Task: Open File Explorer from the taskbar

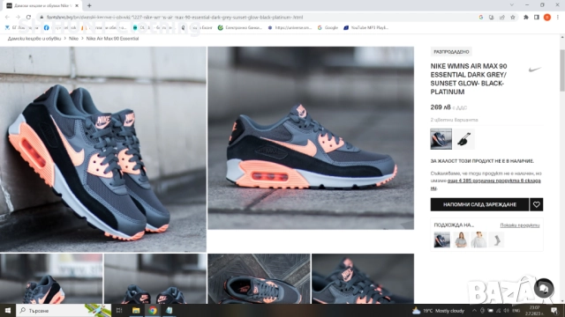Action: coord(136,310)
